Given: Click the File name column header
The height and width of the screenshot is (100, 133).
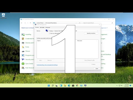Looking at the screenshot, I should tap(80, 41).
